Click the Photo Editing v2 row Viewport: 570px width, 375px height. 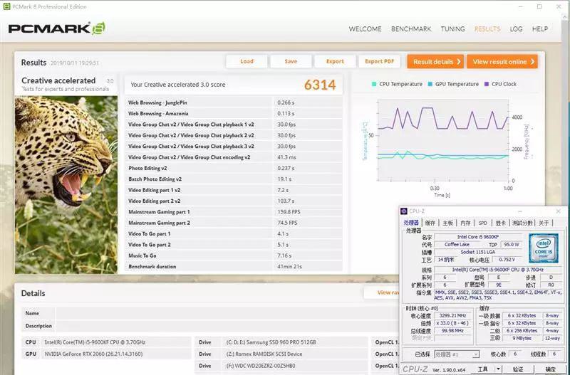click(x=234, y=168)
